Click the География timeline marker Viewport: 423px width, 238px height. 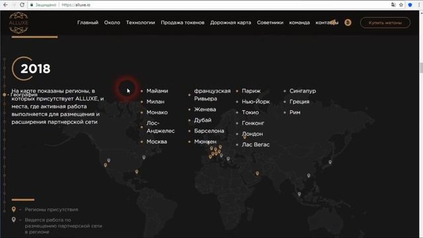5,95
